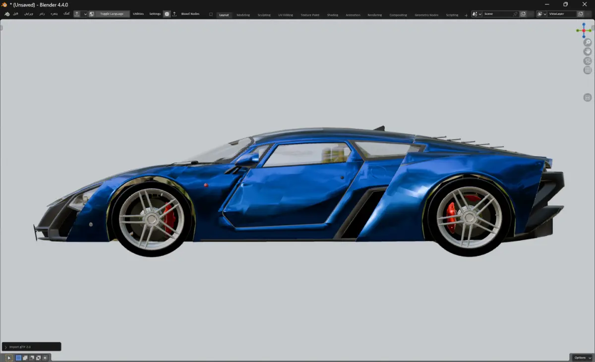Image resolution: width=595 pixels, height=362 pixels.
Task: Switch to the UV Editing workspace tab
Action: [x=286, y=15]
